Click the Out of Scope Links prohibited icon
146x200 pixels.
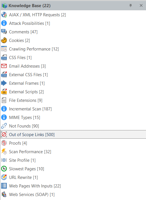[x=4, y=135]
